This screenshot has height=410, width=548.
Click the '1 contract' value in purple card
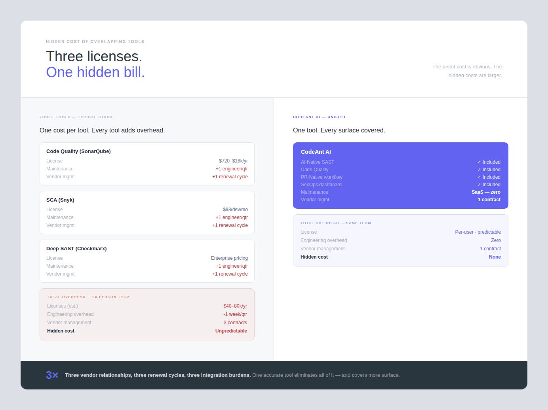pyautogui.click(x=489, y=200)
